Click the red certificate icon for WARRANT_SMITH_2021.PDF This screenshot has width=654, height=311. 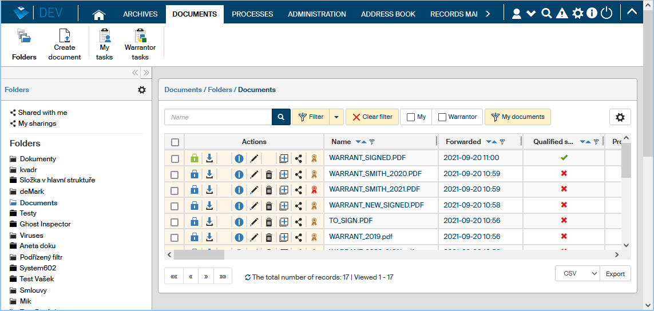click(314, 190)
